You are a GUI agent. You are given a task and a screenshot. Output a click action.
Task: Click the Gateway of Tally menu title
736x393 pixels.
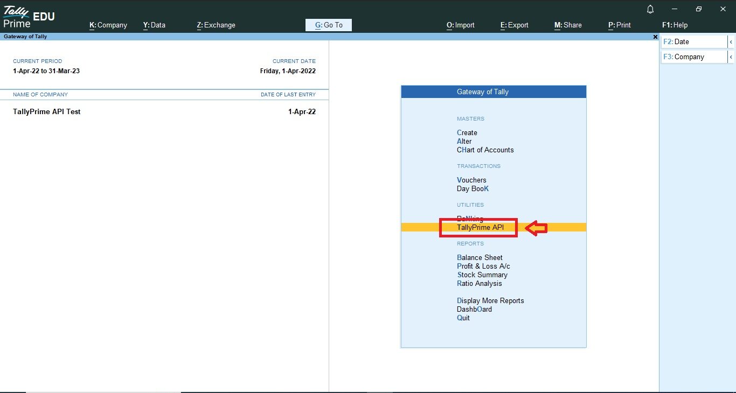click(494, 92)
